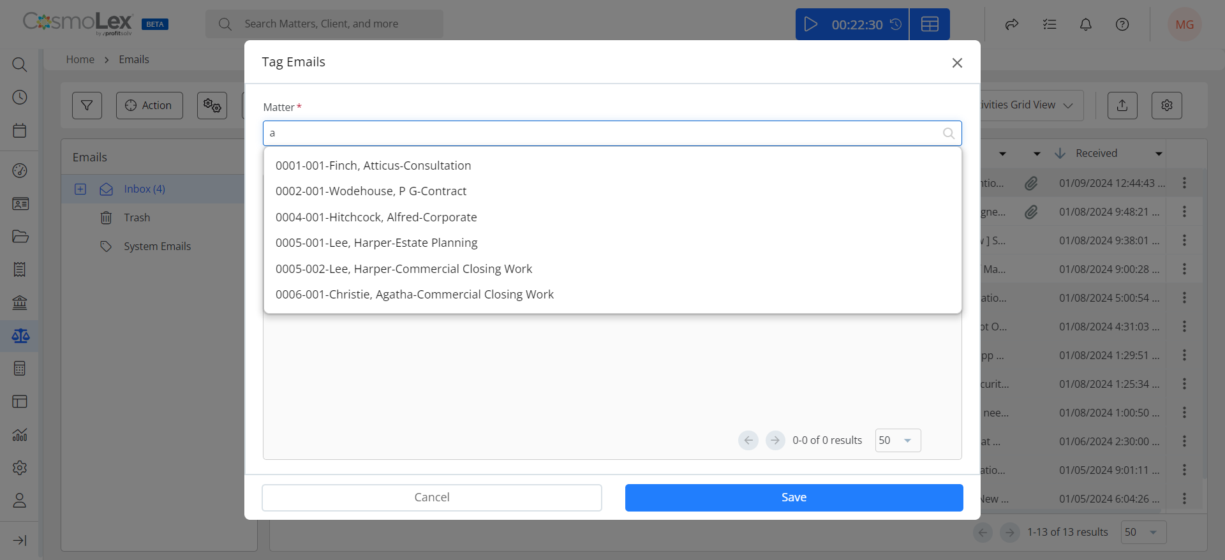Open the calendar icon in sidebar
The image size is (1225, 560).
click(20, 130)
